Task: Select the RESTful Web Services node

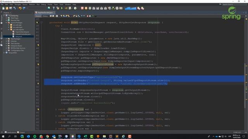Action: (18, 48)
